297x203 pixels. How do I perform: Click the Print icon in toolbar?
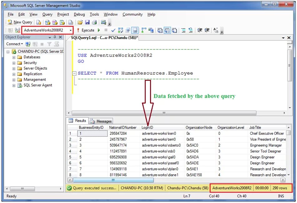coord(94,22)
